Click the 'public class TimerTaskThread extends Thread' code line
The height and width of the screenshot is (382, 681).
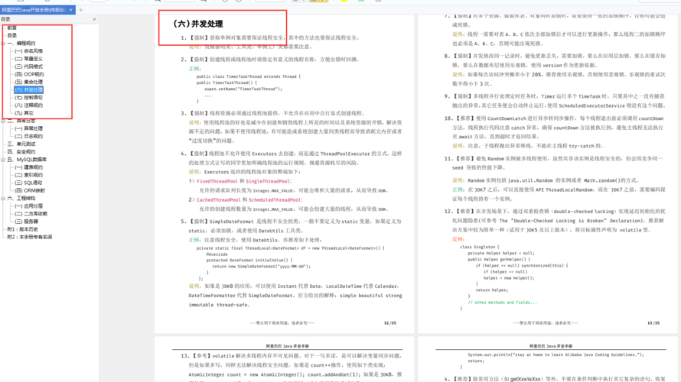249,76
